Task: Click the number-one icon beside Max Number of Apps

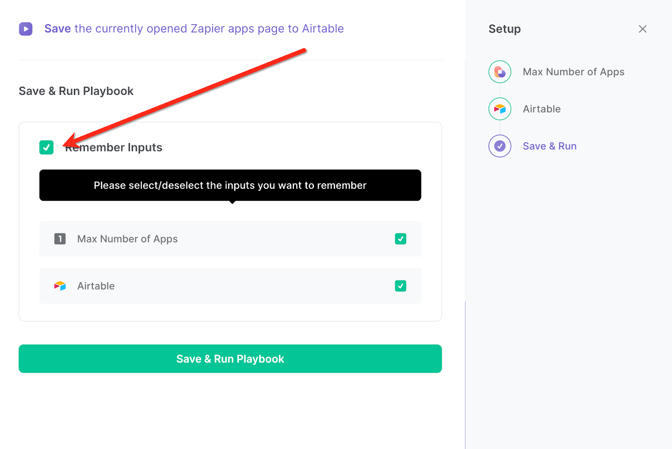Action: coord(60,239)
